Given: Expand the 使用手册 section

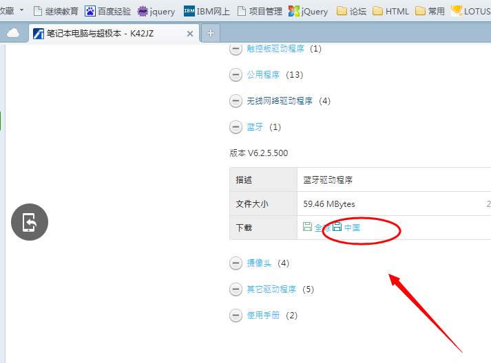Looking at the screenshot, I should tap(236, 316).
